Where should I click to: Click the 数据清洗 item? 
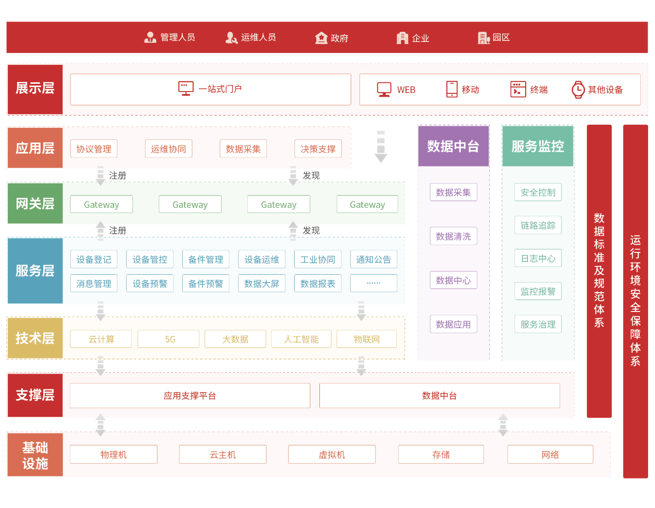point(453,237)
